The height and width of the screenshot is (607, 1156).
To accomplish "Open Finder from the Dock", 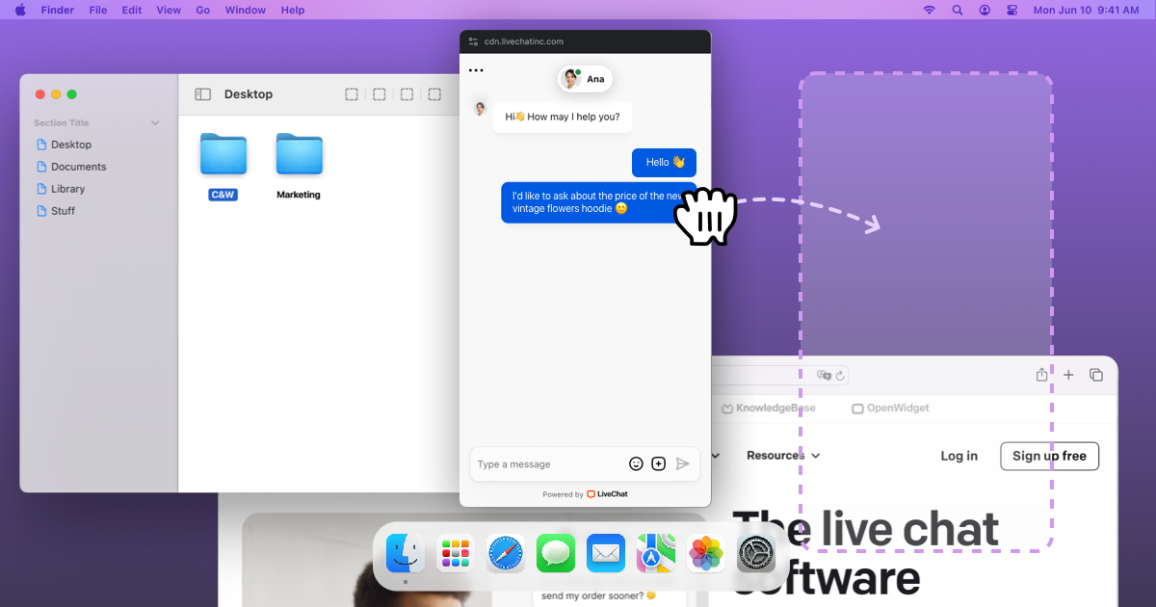I will (x=406, y=554).
